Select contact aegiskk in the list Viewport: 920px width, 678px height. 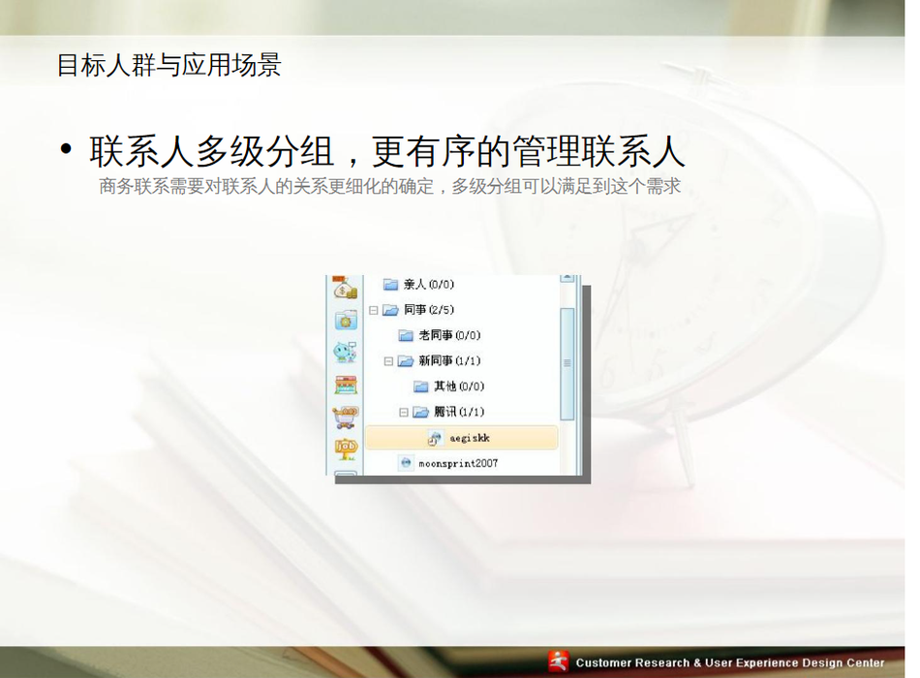coord(470,438)
